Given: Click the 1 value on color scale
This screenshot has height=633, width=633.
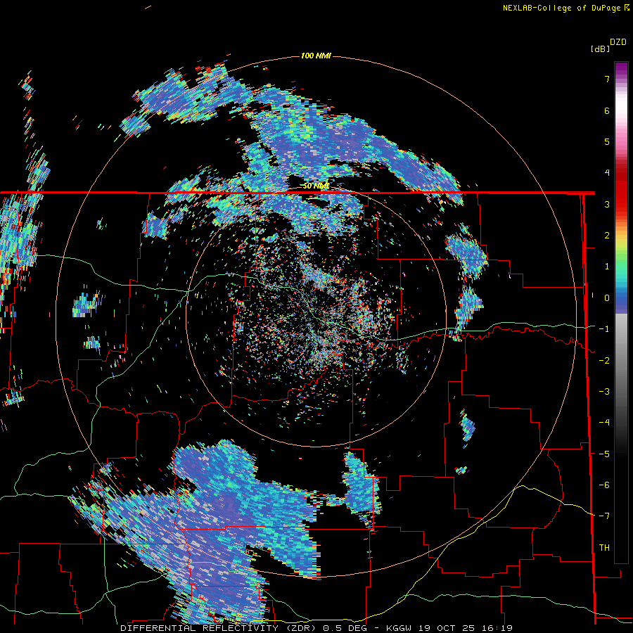Looking at the screenshot, I should [607, 267].
